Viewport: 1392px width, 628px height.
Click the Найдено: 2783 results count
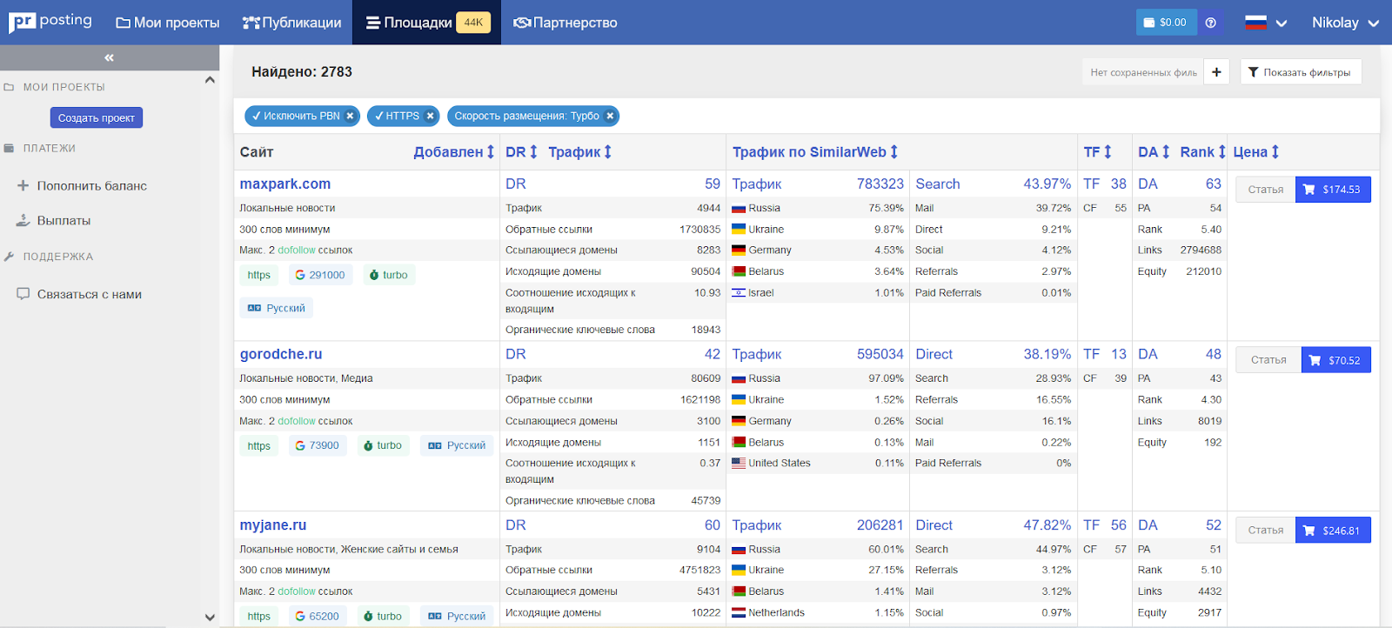302,71
